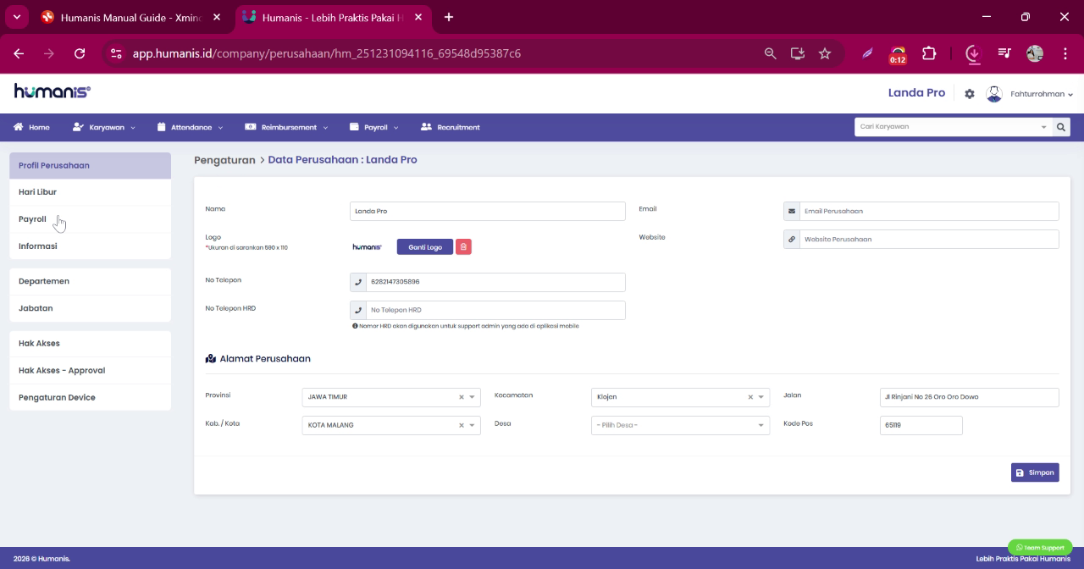
Task: Click the browser zoom magnifier icon
Action: [770, 53]
